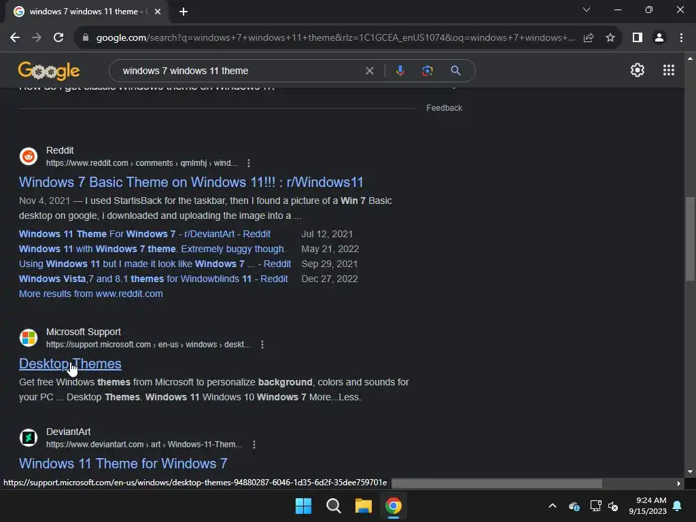696x522 pixels.
Task: Search by voice microphone icon
Action: [x=400, y=71]
